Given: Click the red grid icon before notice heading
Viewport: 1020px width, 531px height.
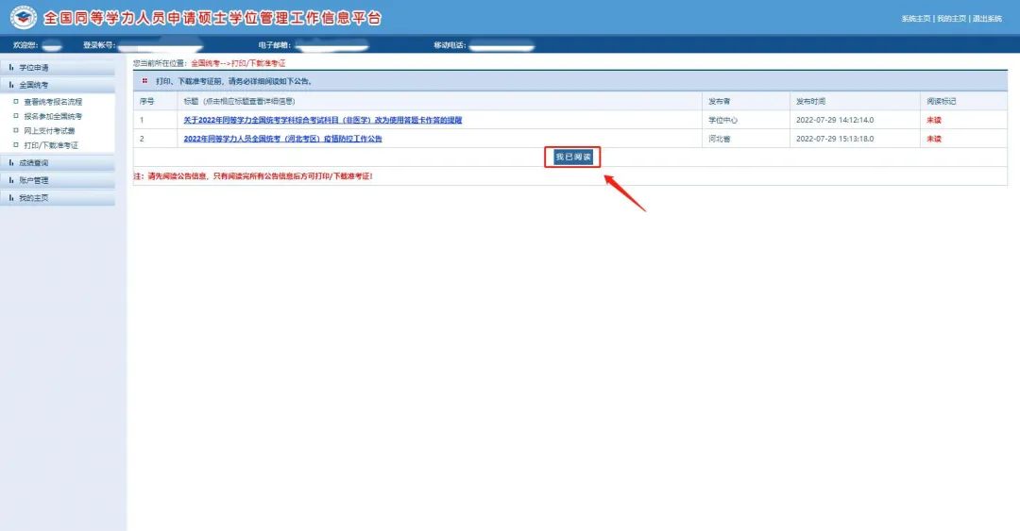Looking at the screenshot, I should pyautogui.click(x=144, y=81).
